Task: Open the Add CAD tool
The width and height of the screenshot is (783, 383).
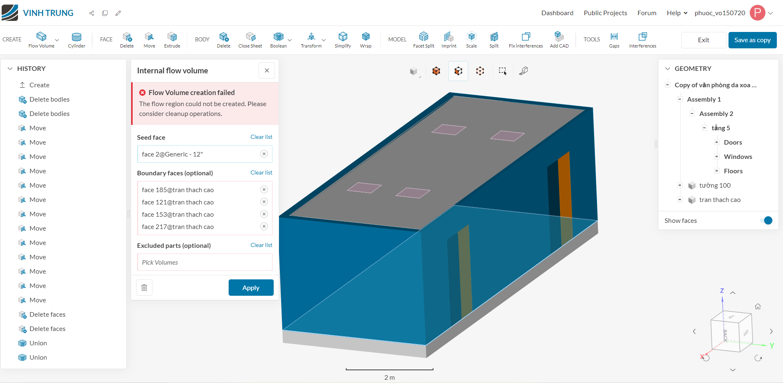Action: click(559, 40)
